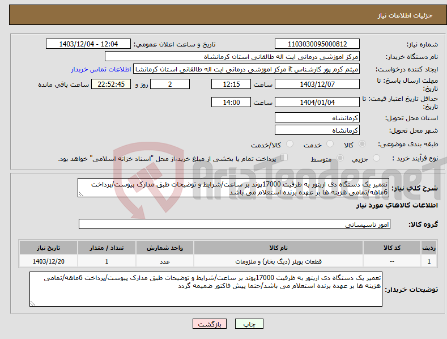The image size is (447, 339).
Task: Click the قطعات بویلر (دیگ بخار) و ملزومات cell
Action: (278, 261)
